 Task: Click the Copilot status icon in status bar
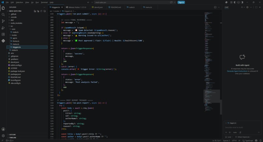point(256,140)
